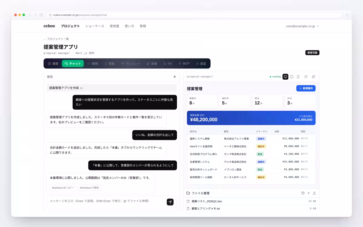The image size is (363, 227).
Task: Click the 受注 12件 status card
Action: click(x=268, y=101)
